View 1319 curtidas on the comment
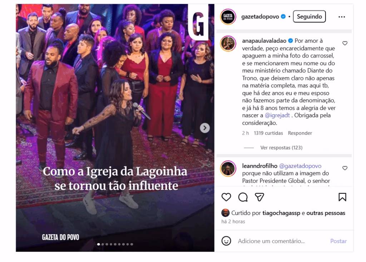This screenshot has width=366, height=262. (268, 133)
